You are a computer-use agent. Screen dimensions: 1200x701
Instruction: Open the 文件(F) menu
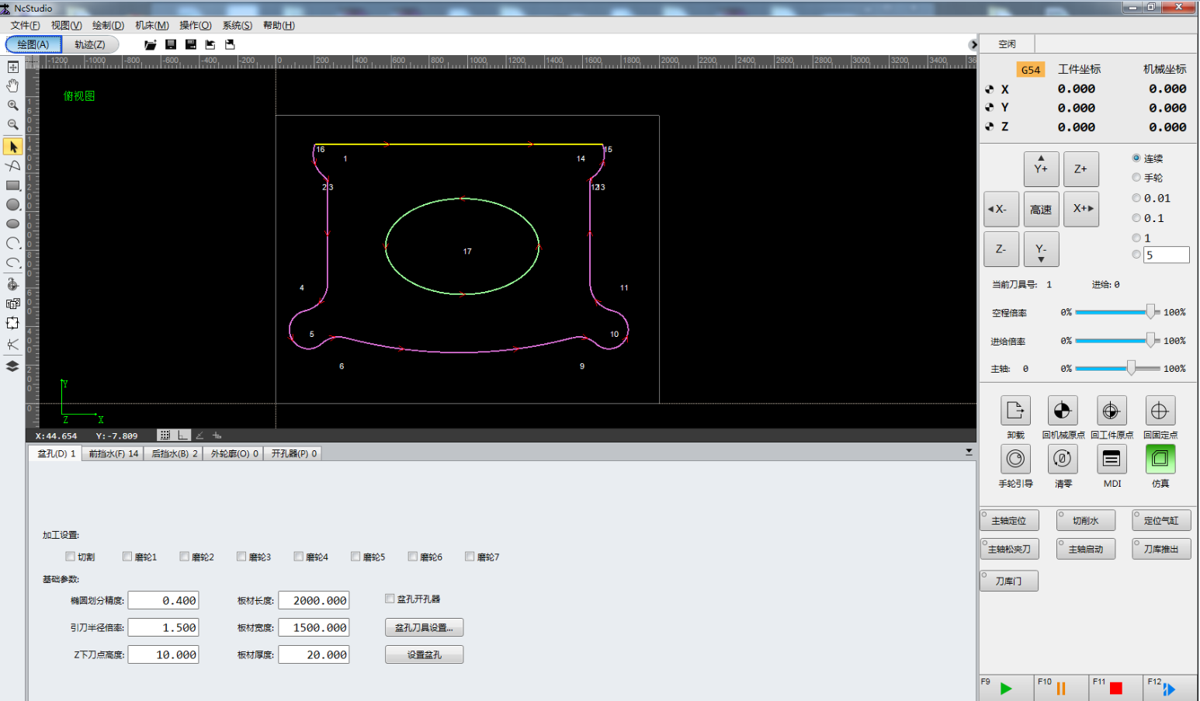coord(25,26)
